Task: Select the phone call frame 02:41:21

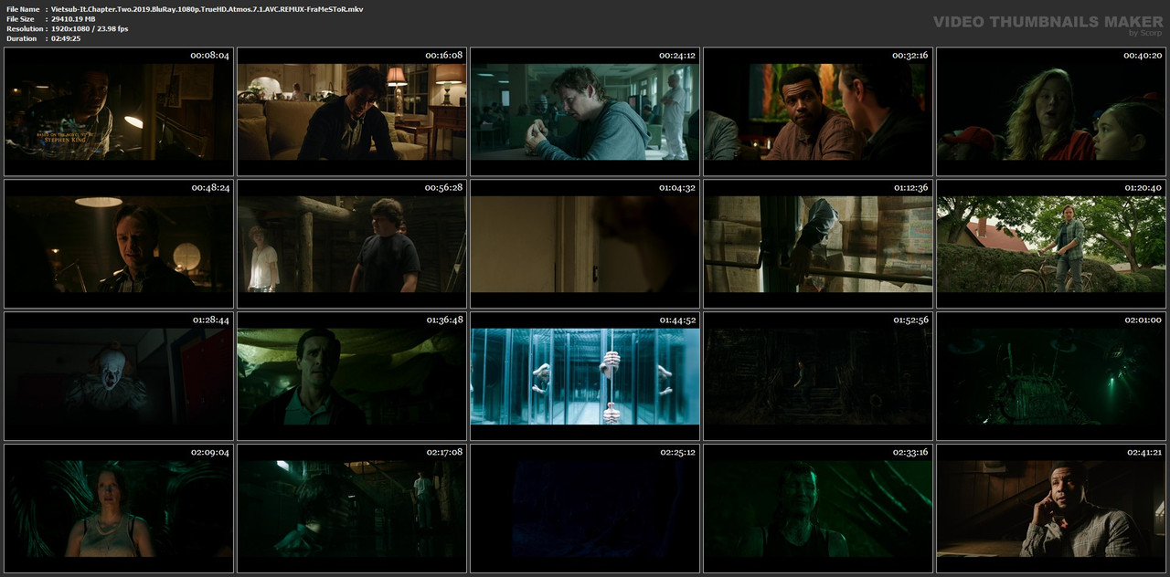Action: click(x=1051, y=509)
